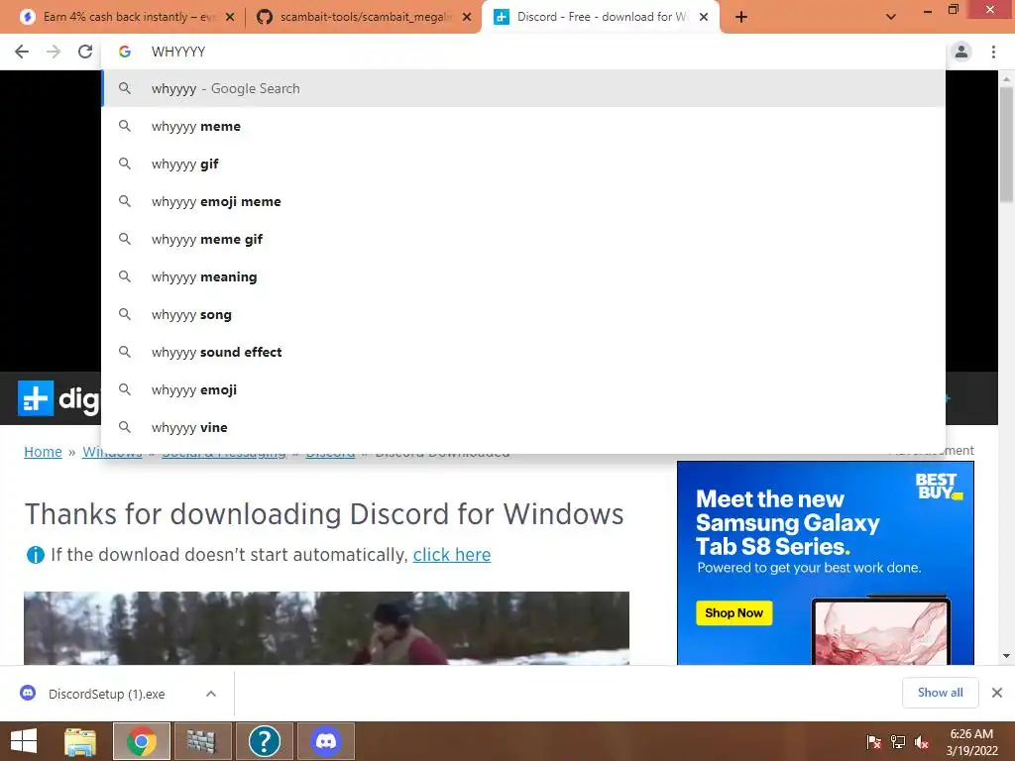Open the Chrome profile avatar
Viewport: 1015px width, 761px height.
[961, 52]
